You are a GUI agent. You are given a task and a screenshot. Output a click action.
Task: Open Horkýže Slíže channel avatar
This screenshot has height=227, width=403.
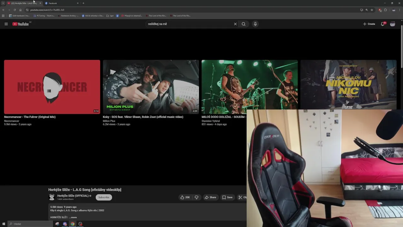[52, 197]
